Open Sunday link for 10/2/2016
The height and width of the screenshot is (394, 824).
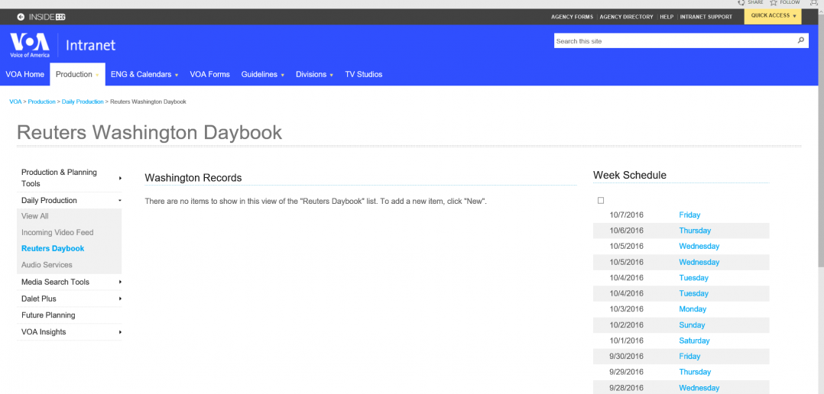(x=692, y=325)
